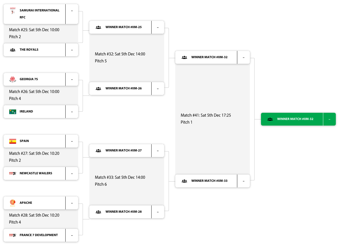
Task: Click the Winner Match #IIM-28 slot
Action: coord(123,212)
